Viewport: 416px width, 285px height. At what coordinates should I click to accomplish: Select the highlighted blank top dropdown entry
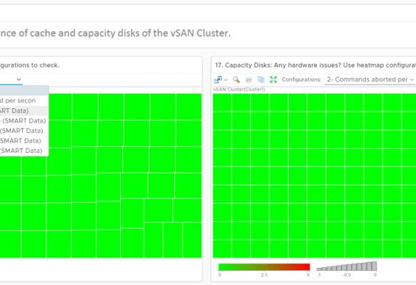coord(24,91)
